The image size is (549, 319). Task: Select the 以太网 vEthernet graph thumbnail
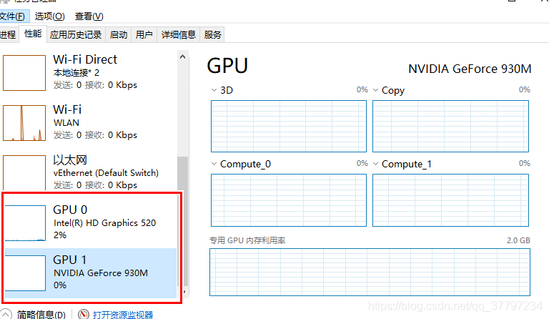[24, 173]
